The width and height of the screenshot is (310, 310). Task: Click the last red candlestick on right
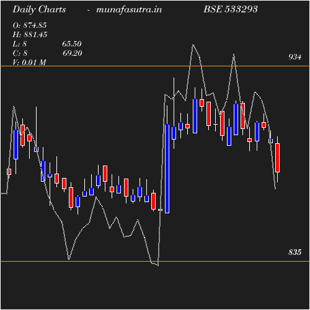coord(277,157)
